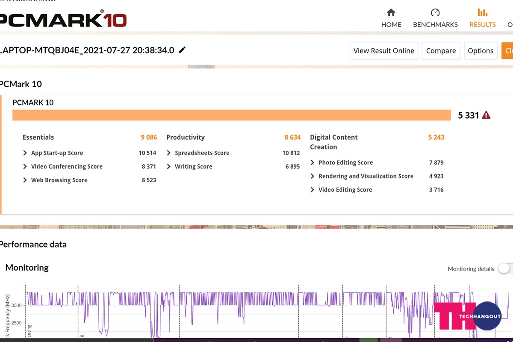Expand Video Conferencing Score
The image size is (513, 342).
(25, 167)
